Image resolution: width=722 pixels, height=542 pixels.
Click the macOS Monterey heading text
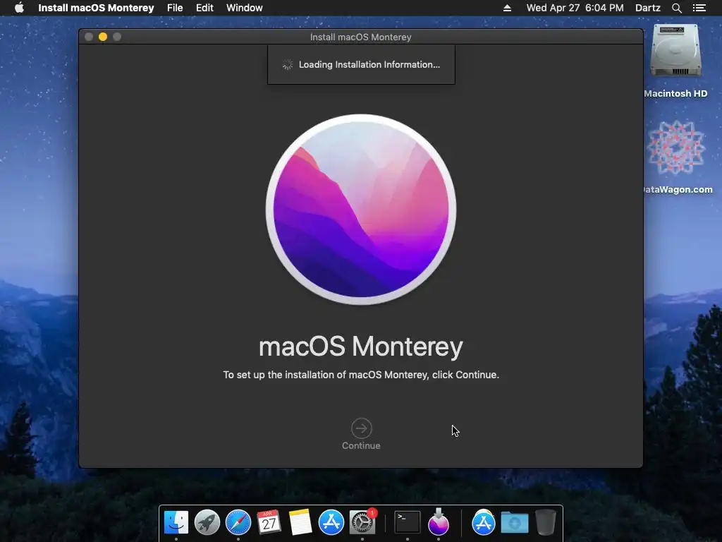point(361,346)
